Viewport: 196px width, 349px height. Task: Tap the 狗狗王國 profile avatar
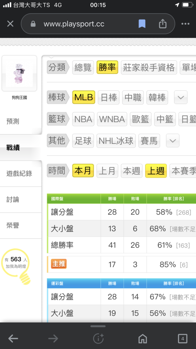click(19, 73)
